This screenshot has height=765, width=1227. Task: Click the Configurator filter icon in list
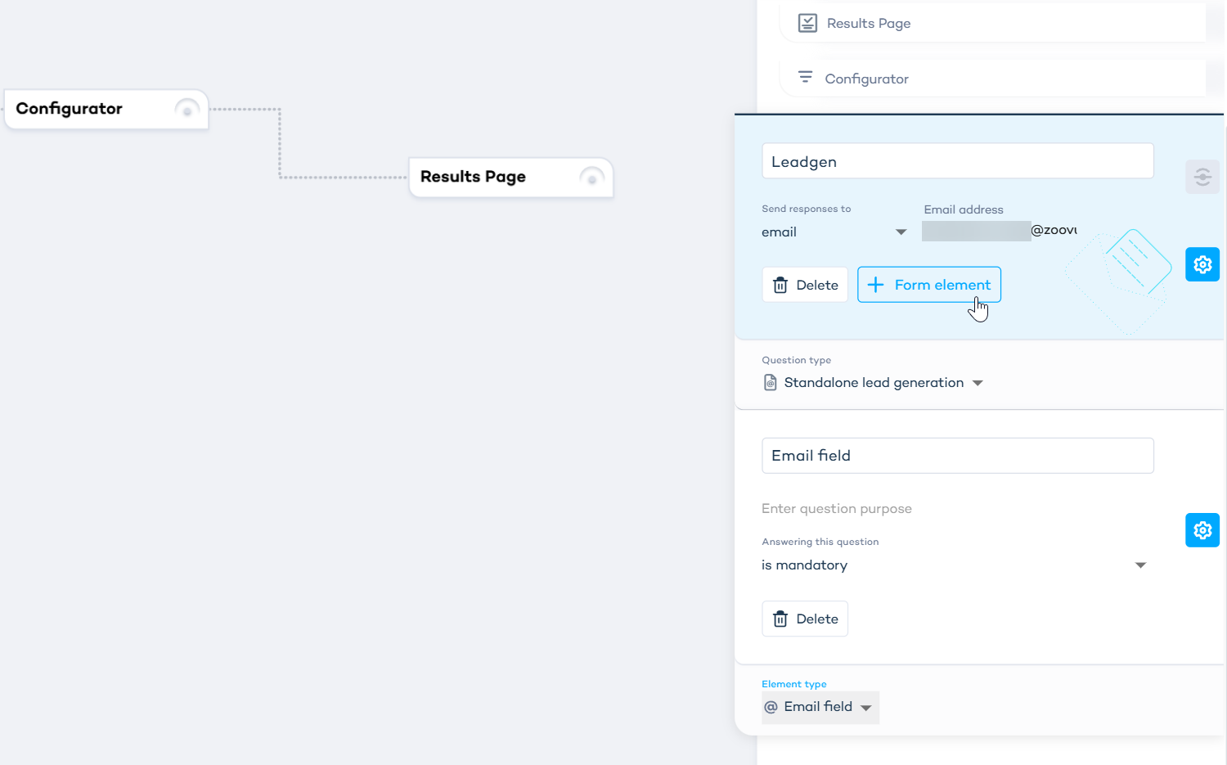click(x=805, y=78)
